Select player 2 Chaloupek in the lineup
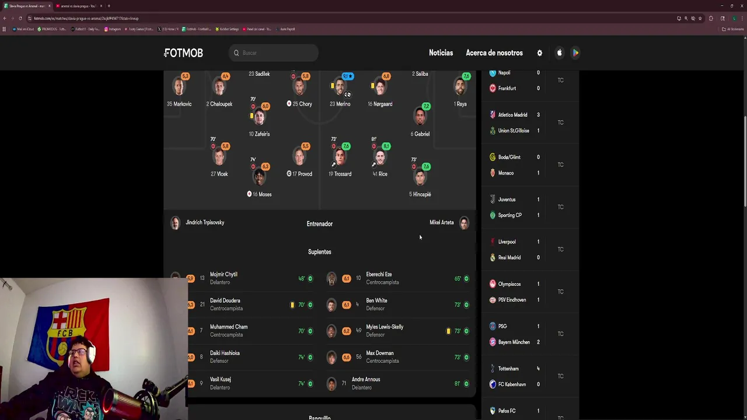The width and height of the screenshot is (747, 420). click(219, 90)
